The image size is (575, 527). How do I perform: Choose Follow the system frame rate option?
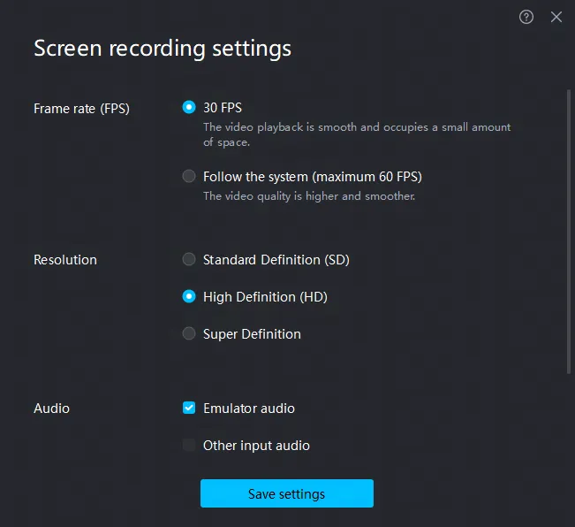189,176
